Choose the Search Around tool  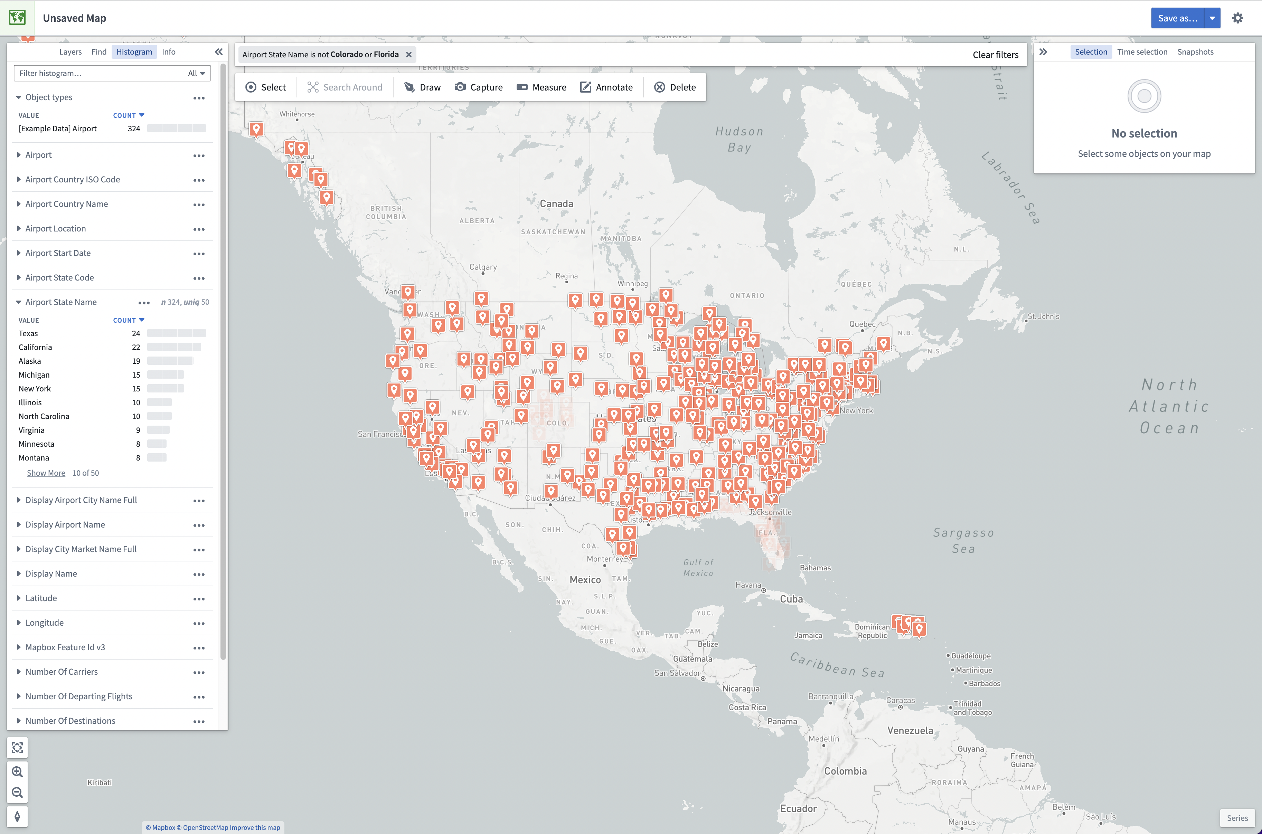point(345,87)
